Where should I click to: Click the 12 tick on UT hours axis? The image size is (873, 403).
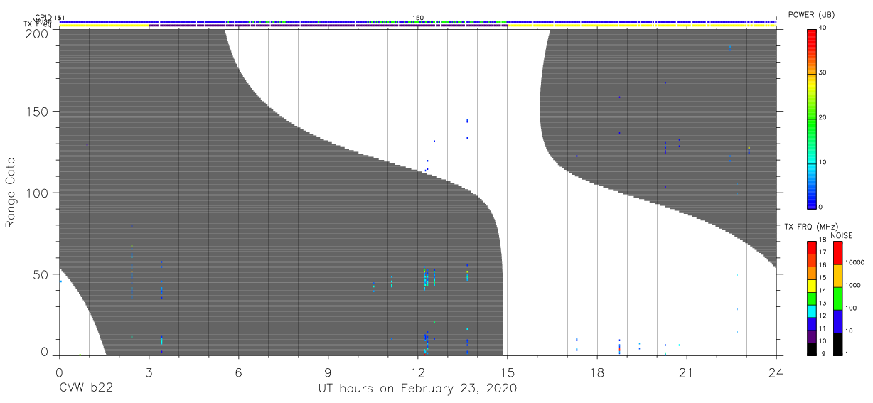click(x=418, y=372)
